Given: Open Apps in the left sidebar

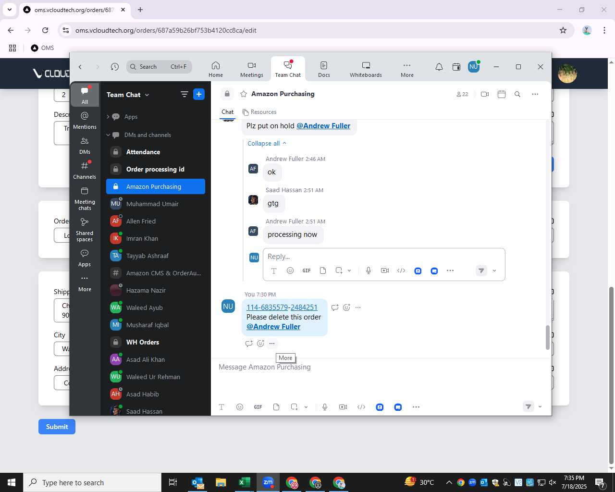Looking at the screenshot, I should click(85, 258).
